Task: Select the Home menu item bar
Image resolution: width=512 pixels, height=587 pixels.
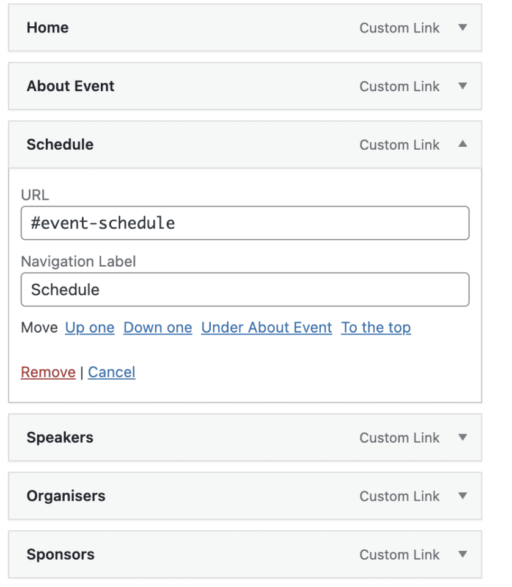Action: coord(183,28)
